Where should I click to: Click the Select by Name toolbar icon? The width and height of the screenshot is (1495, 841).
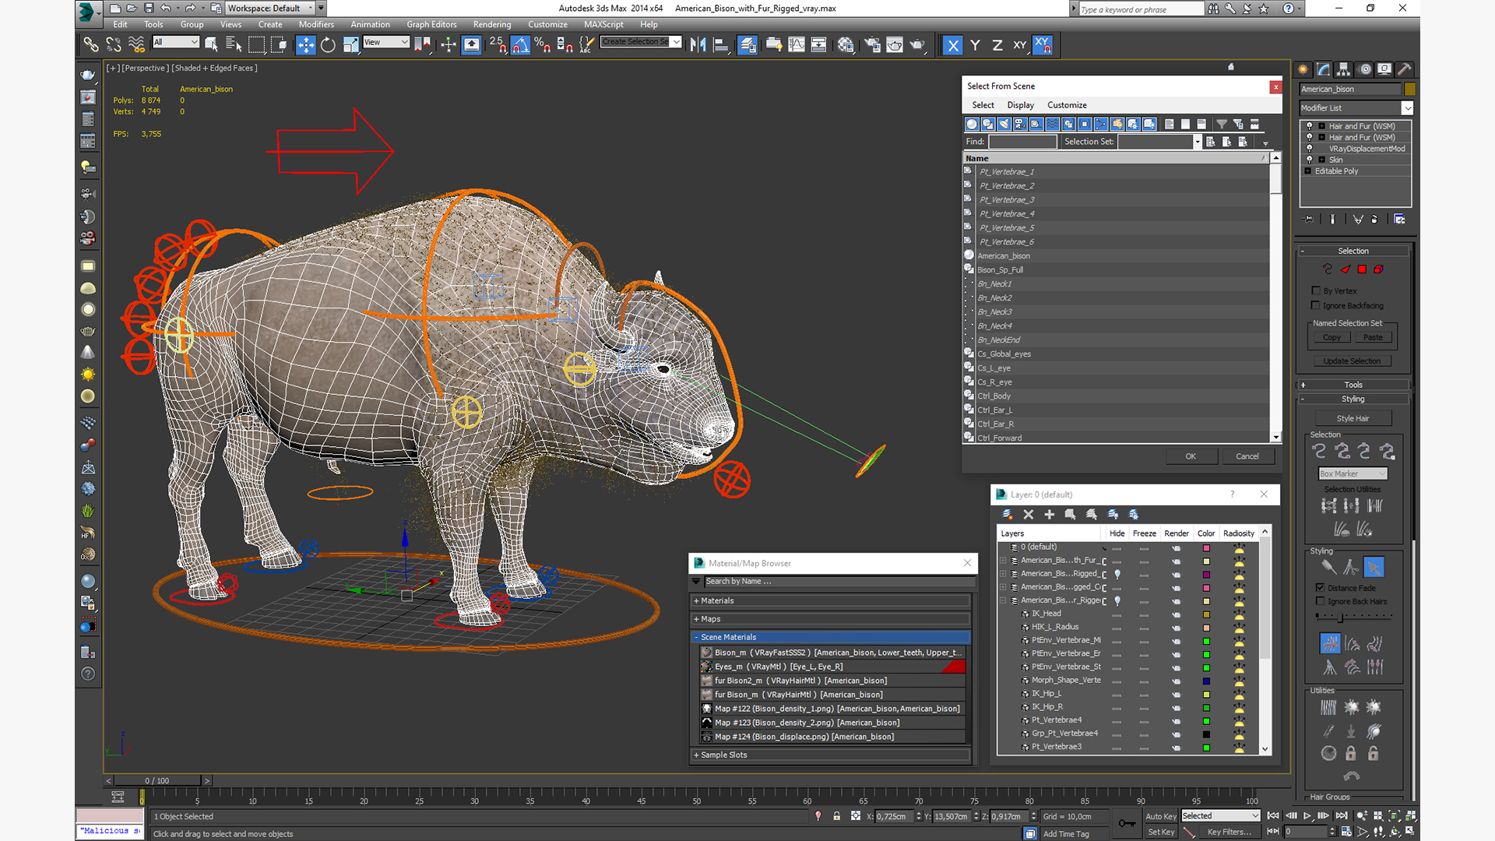click(234, 45)
